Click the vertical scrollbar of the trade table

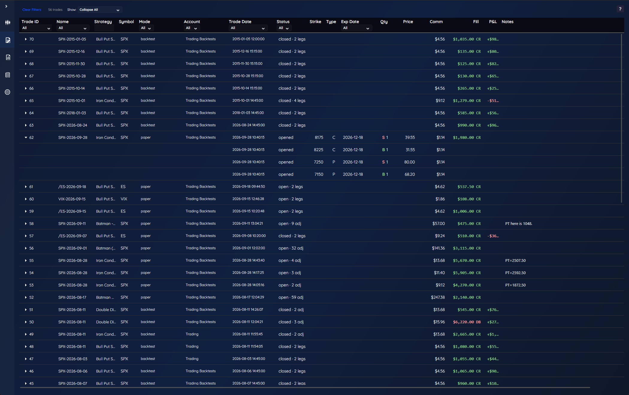(x=622, y=118)
